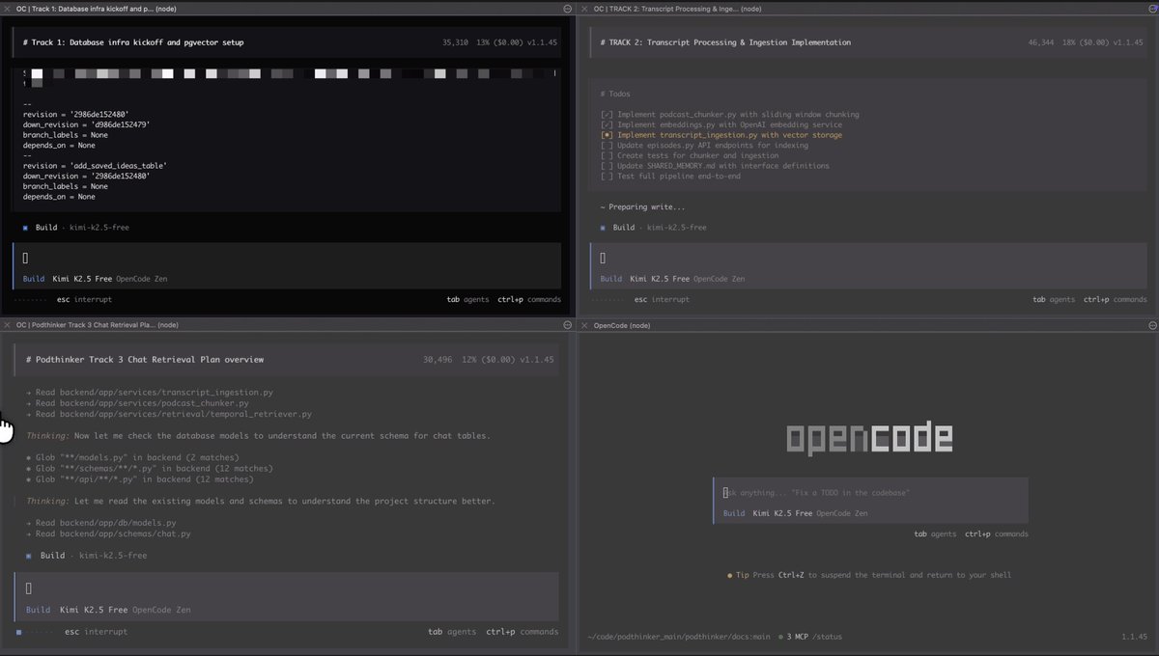Viewport: 1159px width, 656px height.
Task: Click 'Glob "**/models.py" in backend (2 matches)'
Action: tap(132, 457)
